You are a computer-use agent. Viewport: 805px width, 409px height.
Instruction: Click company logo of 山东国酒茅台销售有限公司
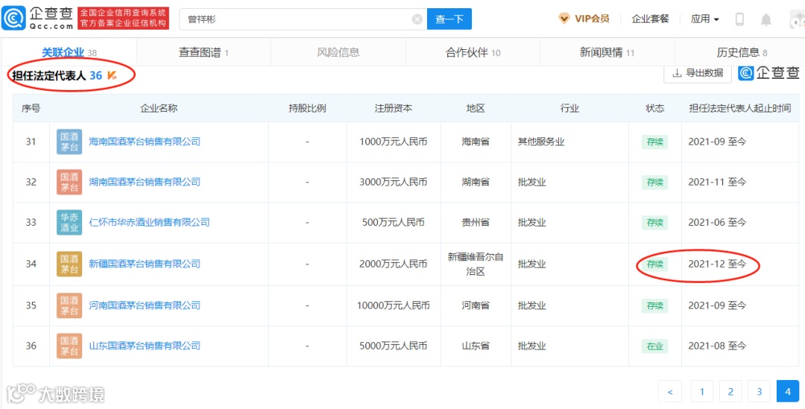[x=69, y=346]
